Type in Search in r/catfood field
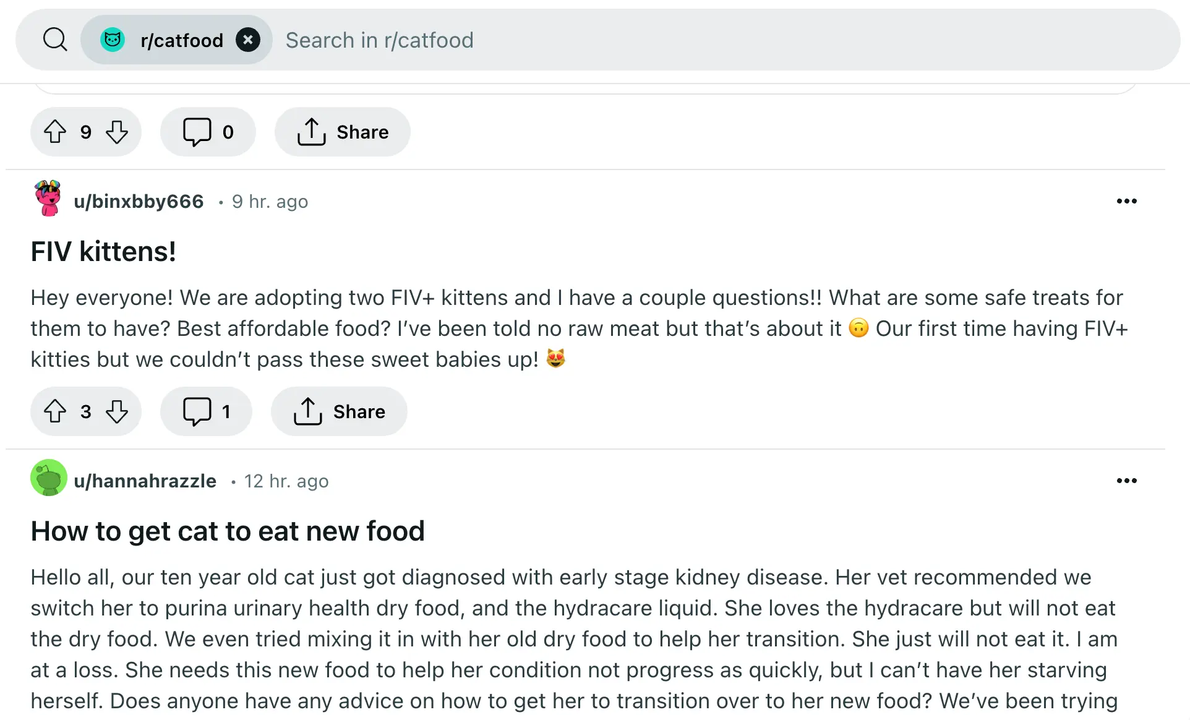The height and width of the screenshot is (720, 1190). click(x=680, y=40)
